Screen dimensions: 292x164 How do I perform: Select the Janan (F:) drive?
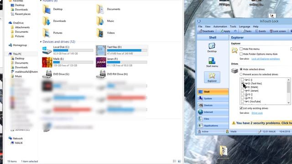(122, 62)
